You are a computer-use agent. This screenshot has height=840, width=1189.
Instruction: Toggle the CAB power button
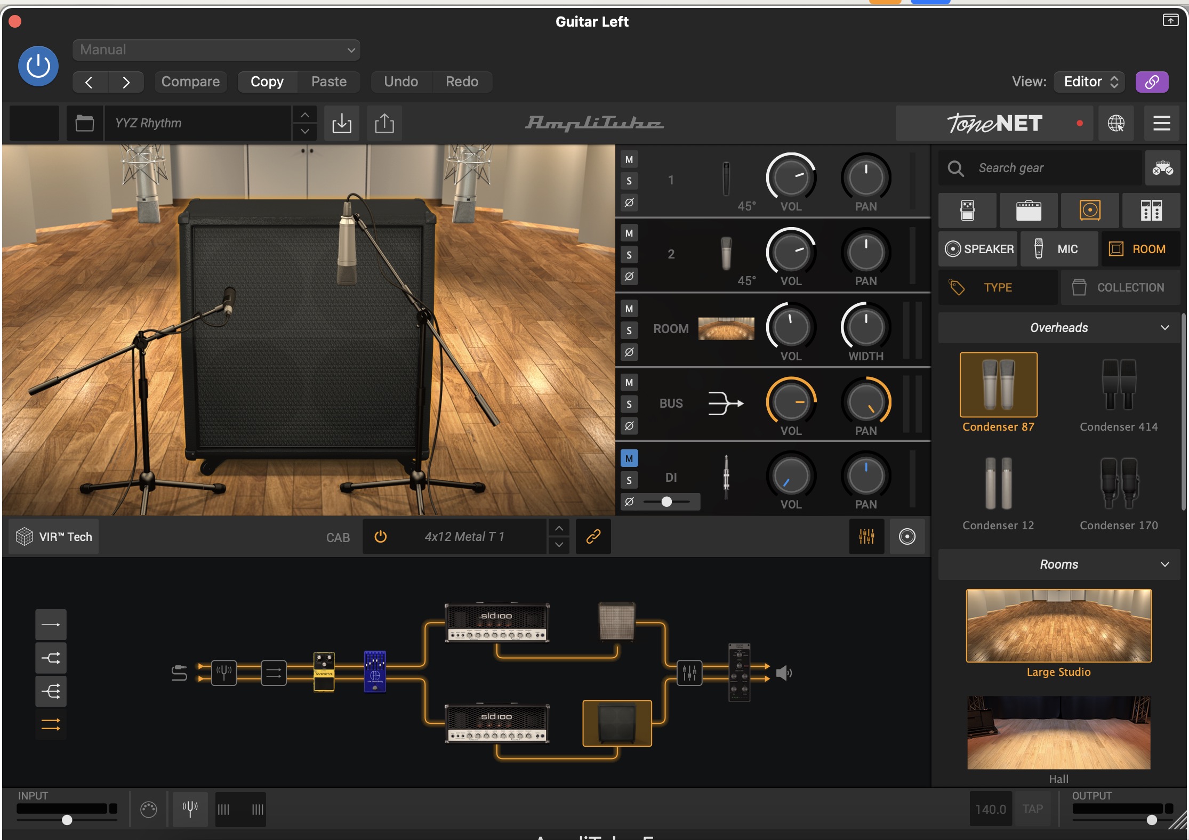[380, 537]
